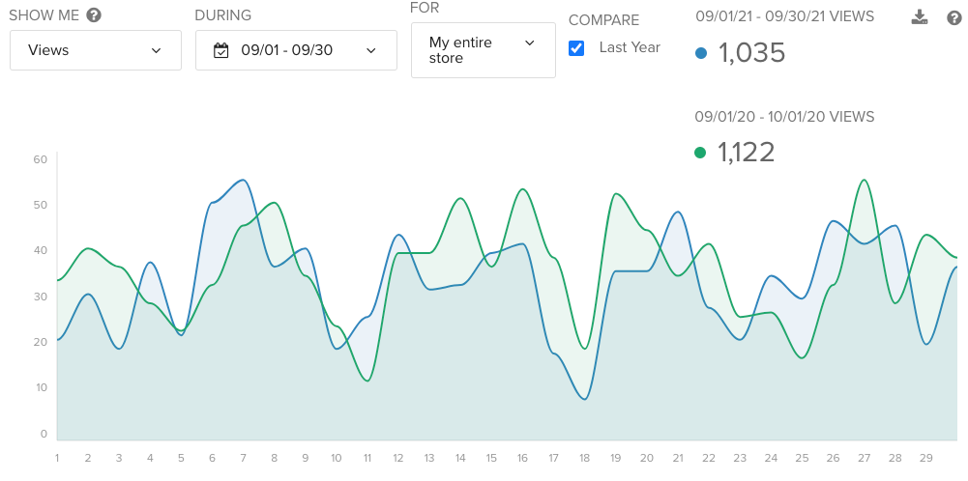
Task: Click the date range dropdown chevron
Action: pyautogui.click(x=371, y=50)
